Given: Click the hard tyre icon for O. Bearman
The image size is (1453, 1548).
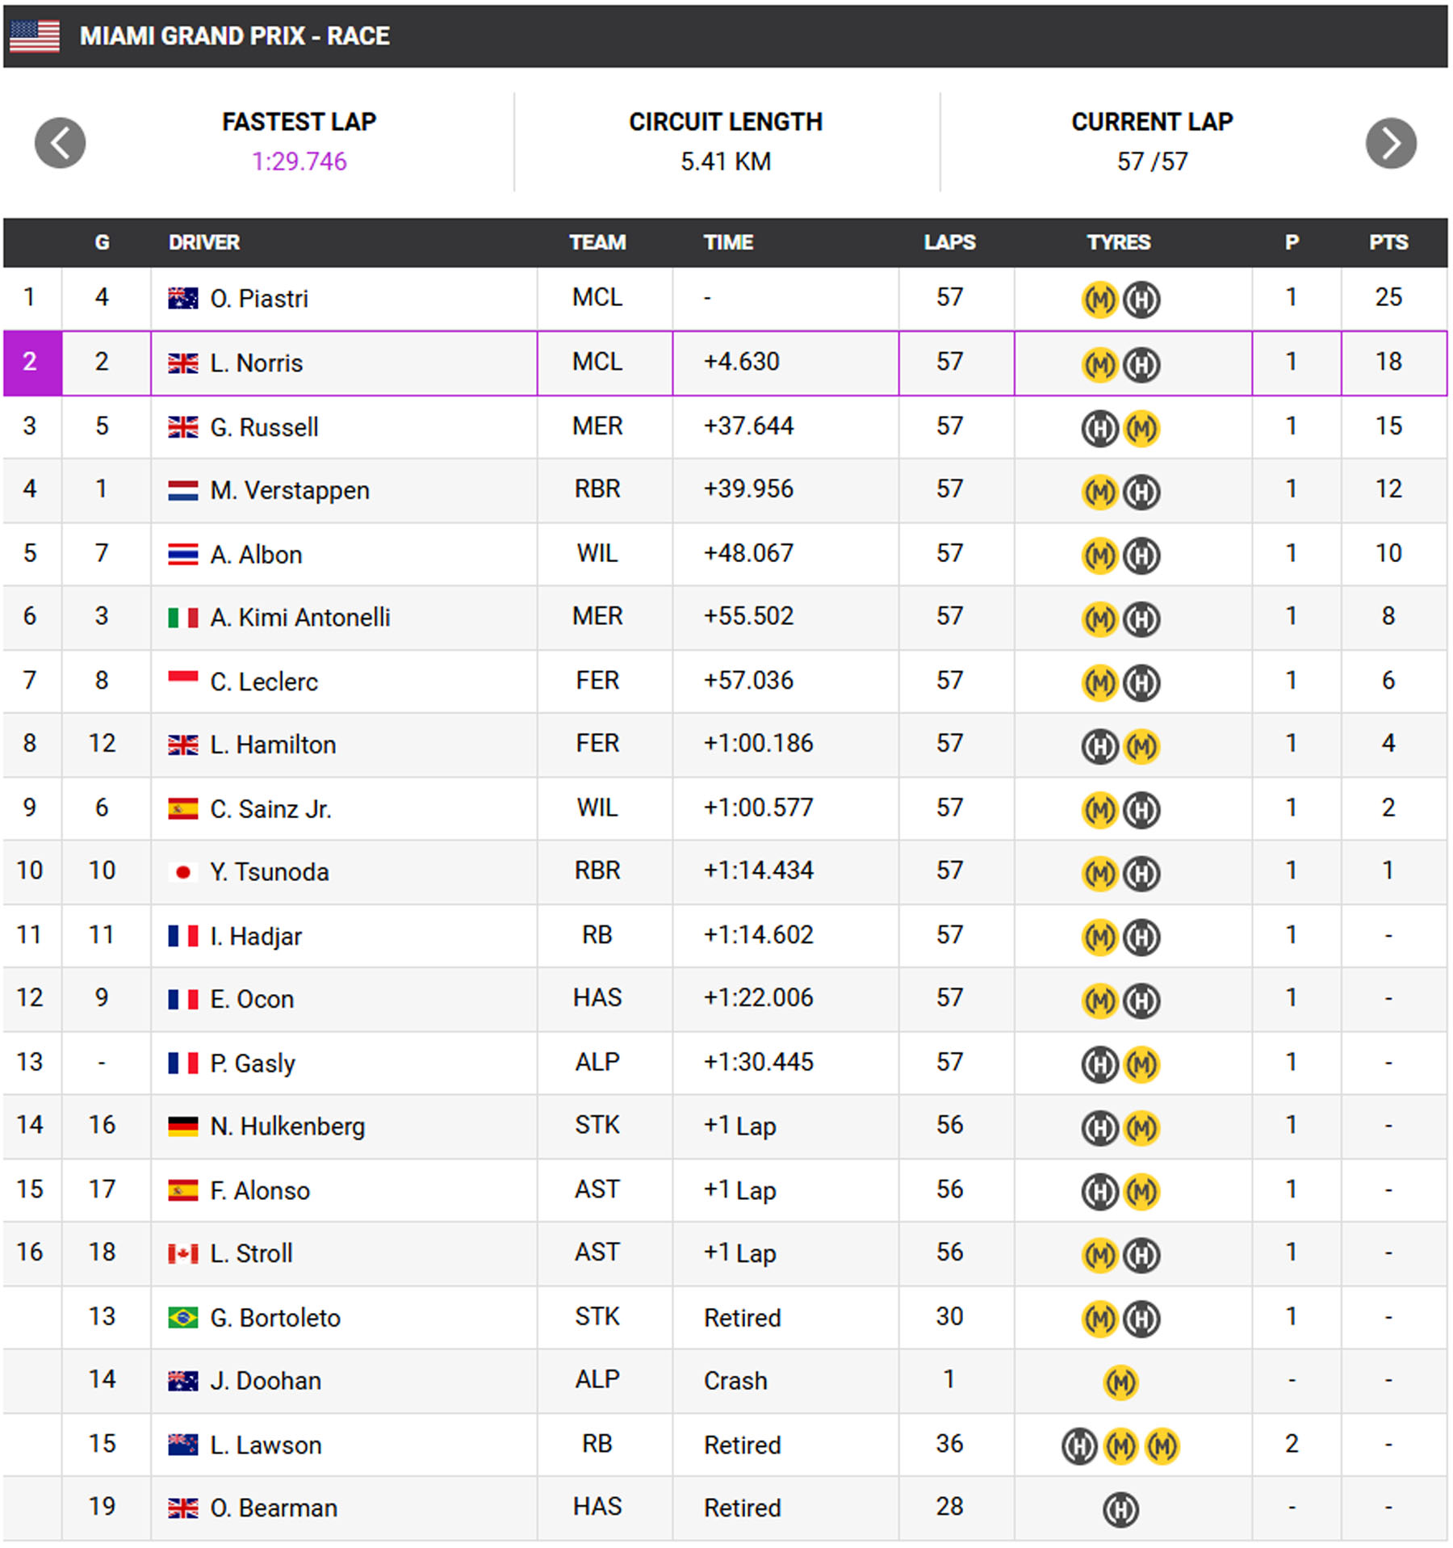Looking at the screenshot, I should pyautogui.click(x=1120, y=1508).
